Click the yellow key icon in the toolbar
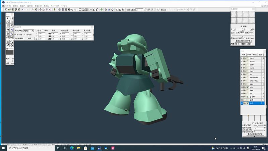Screen dimensions: 268x151 [54, 10]
